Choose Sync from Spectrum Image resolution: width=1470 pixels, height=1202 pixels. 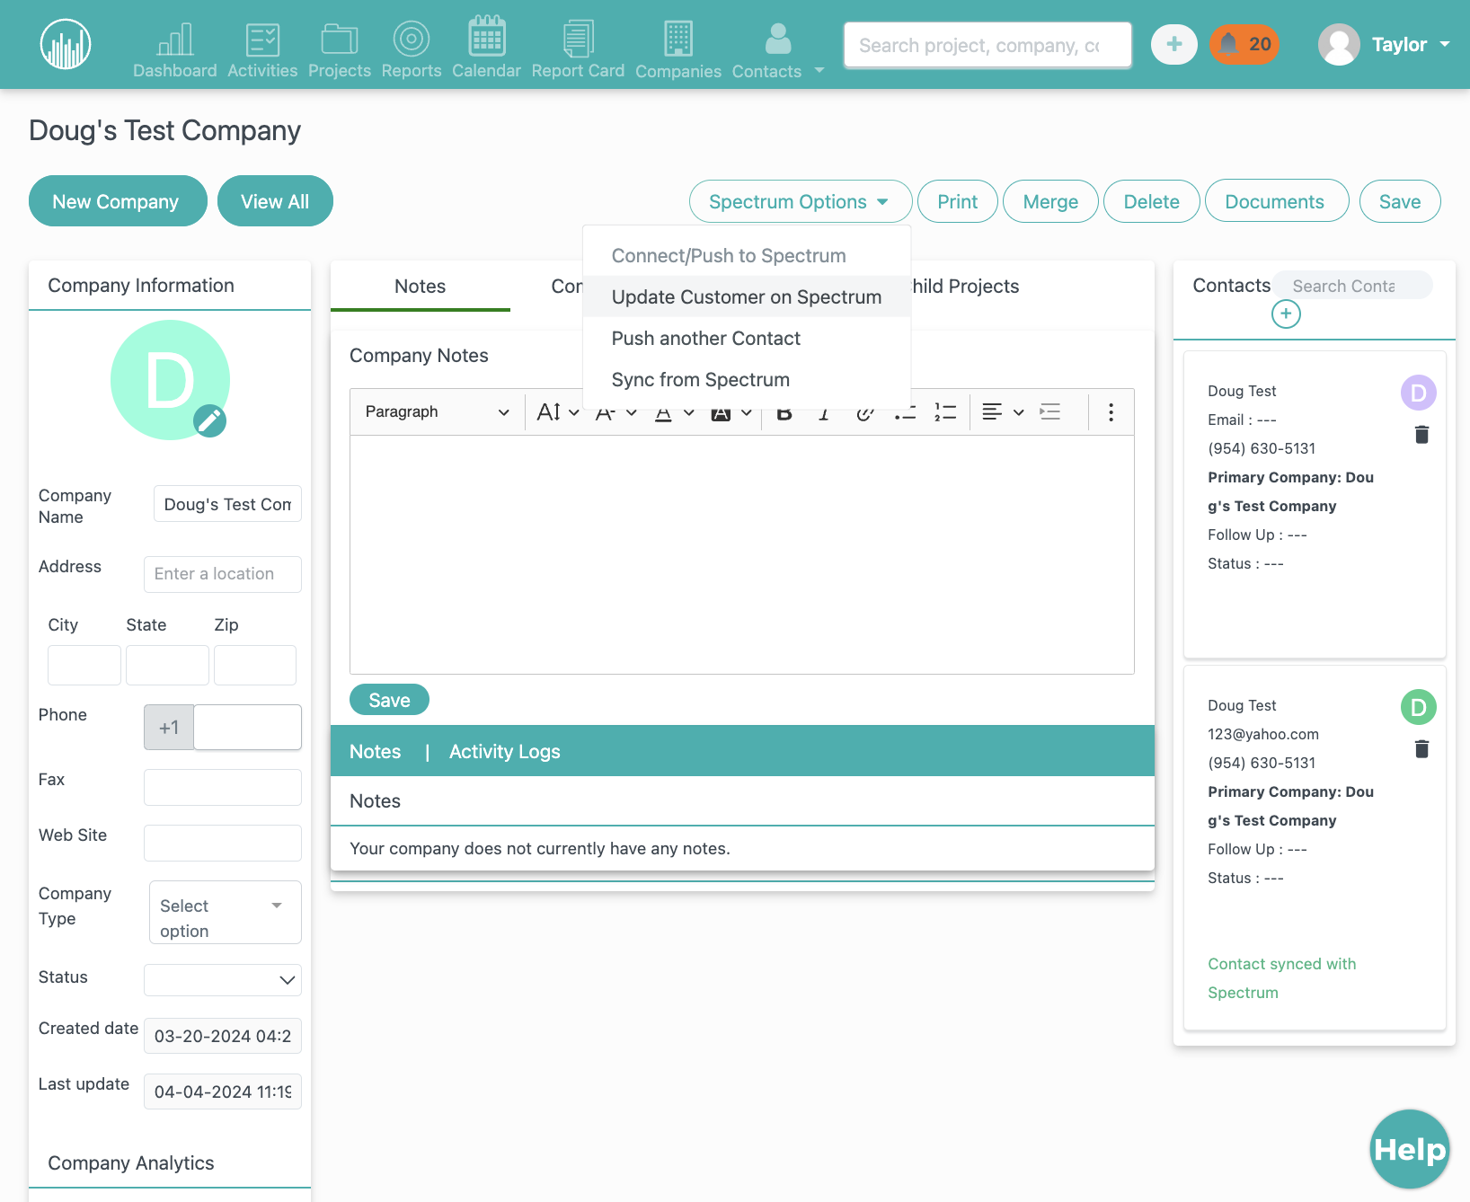(700, 380)
